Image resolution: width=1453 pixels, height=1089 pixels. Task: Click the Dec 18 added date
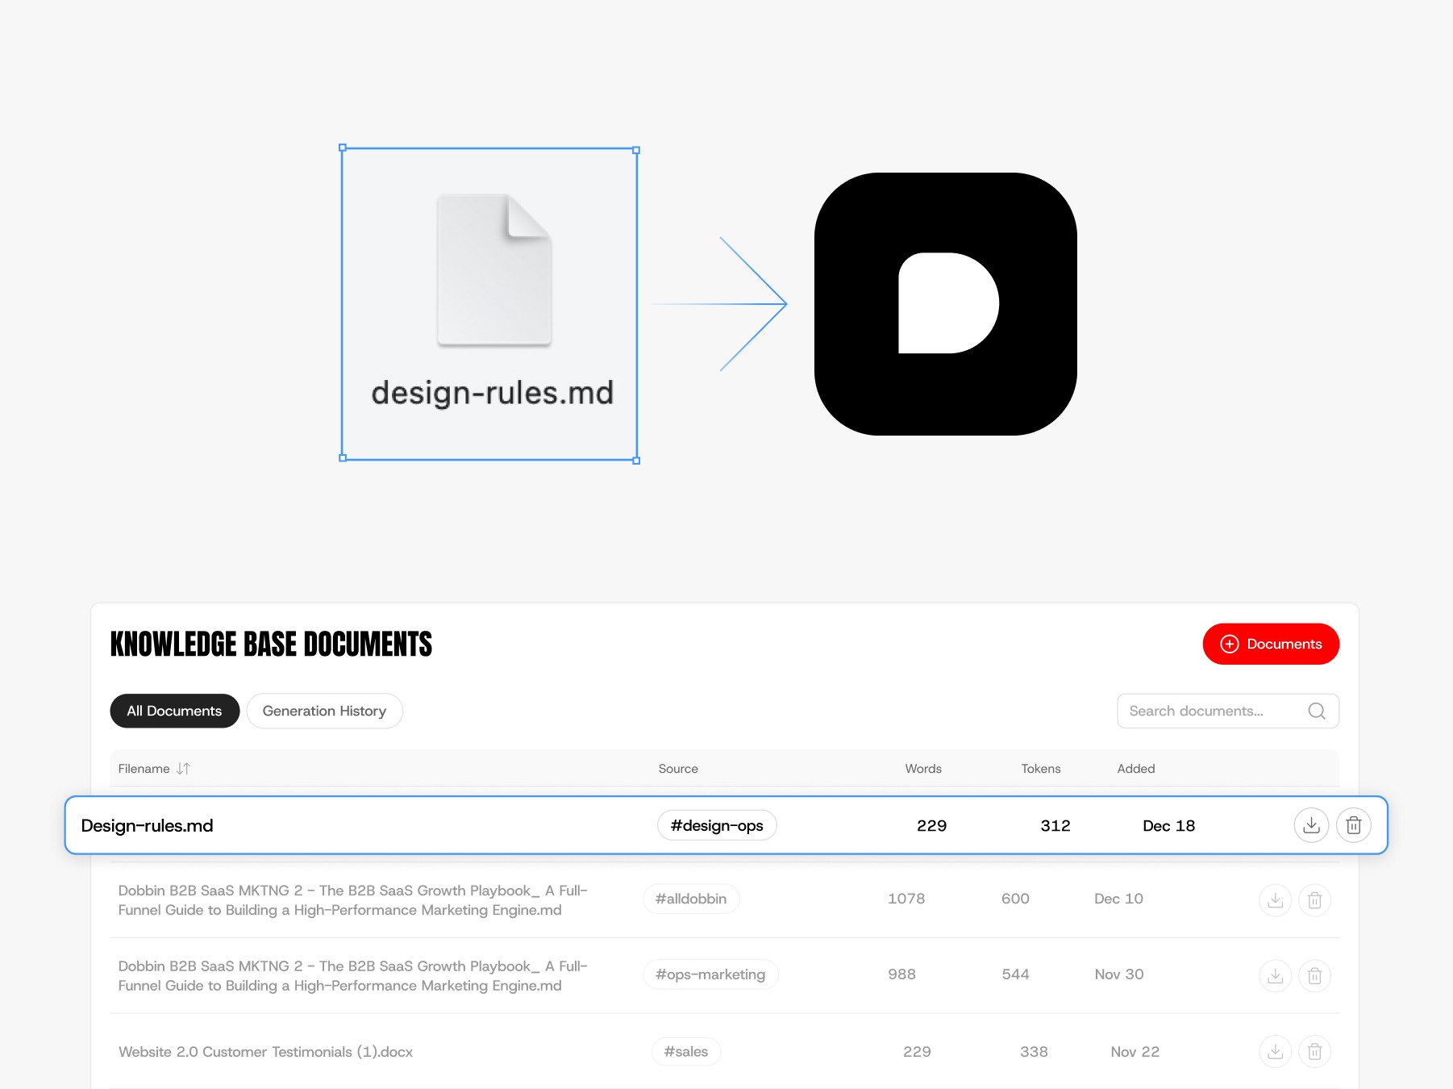(1169, 825)
